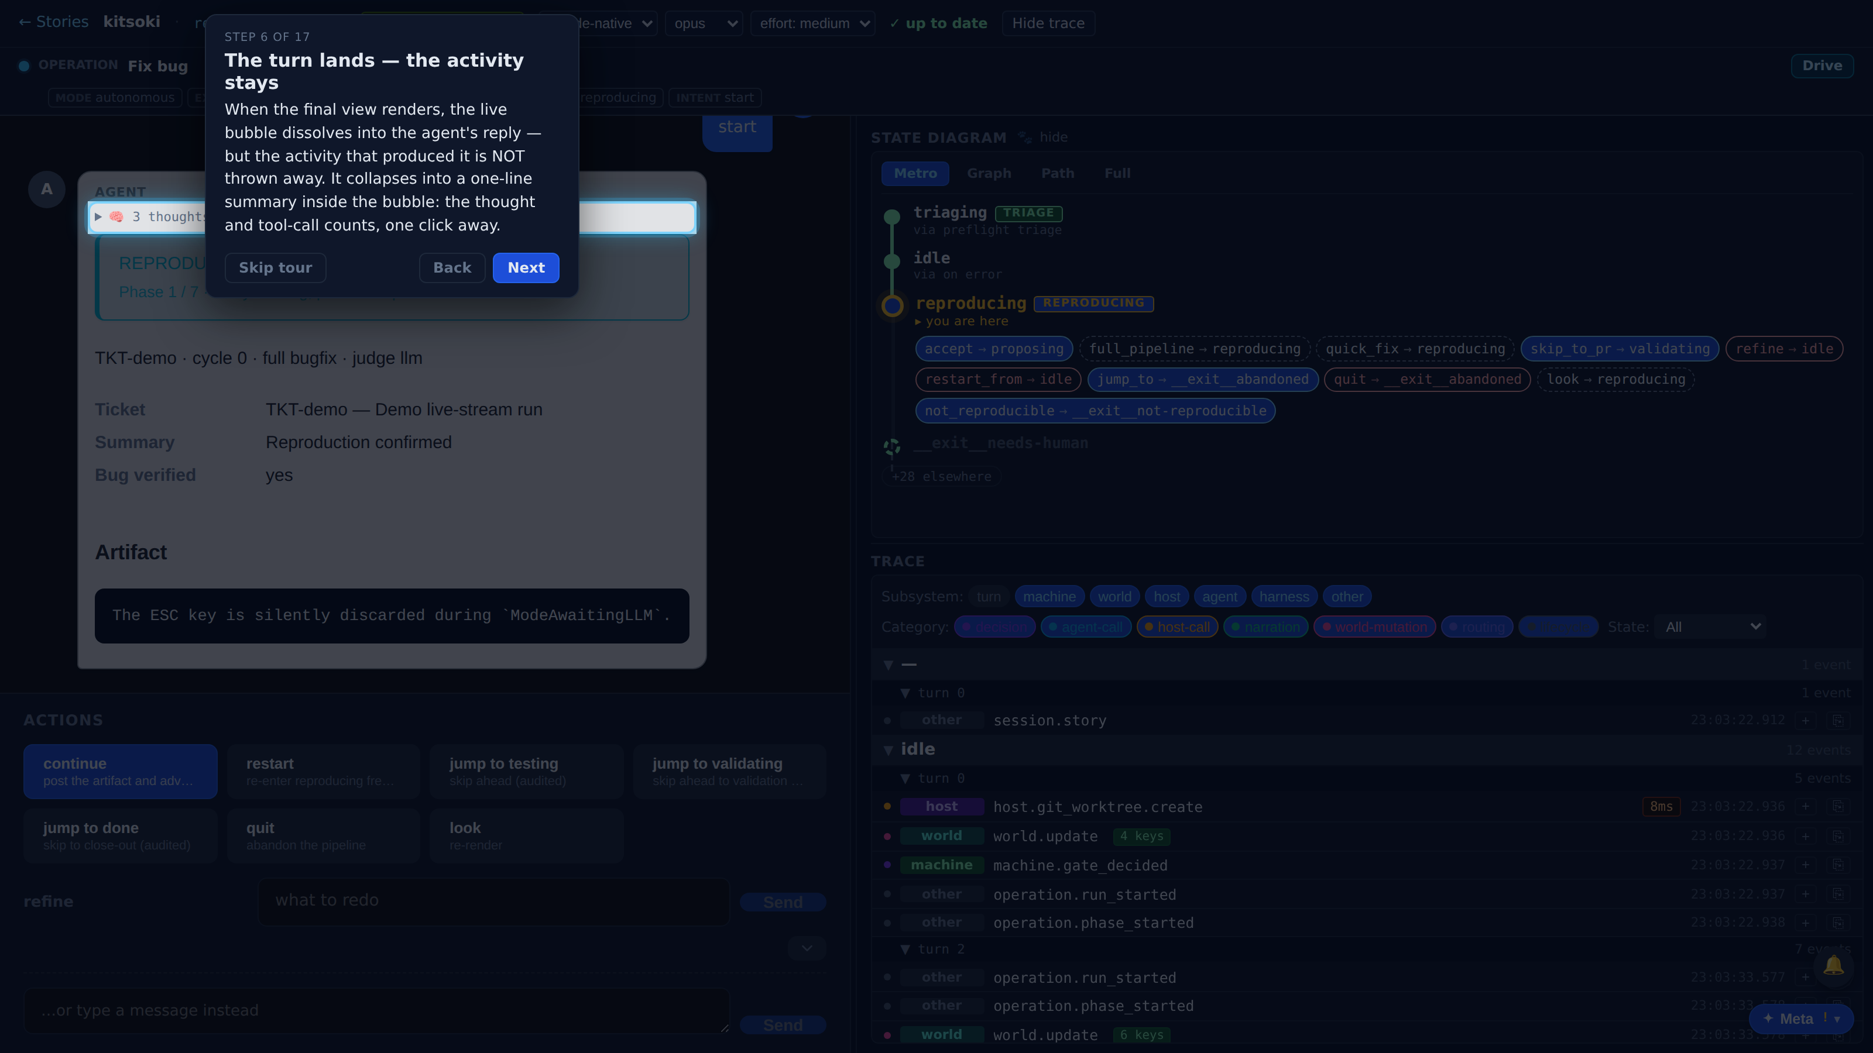The height and width of the screenshot is (1053, 1873).
Task: Copy the host.git_worktree.create trace entry
Action: (1838, 807)
